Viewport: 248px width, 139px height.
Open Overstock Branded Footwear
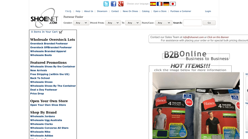point(49,44)
